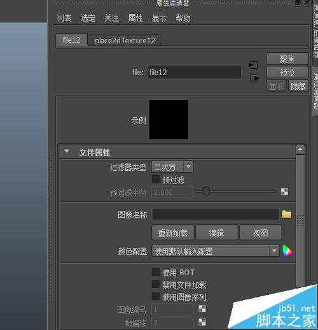Open the 选定 menu

88,18
